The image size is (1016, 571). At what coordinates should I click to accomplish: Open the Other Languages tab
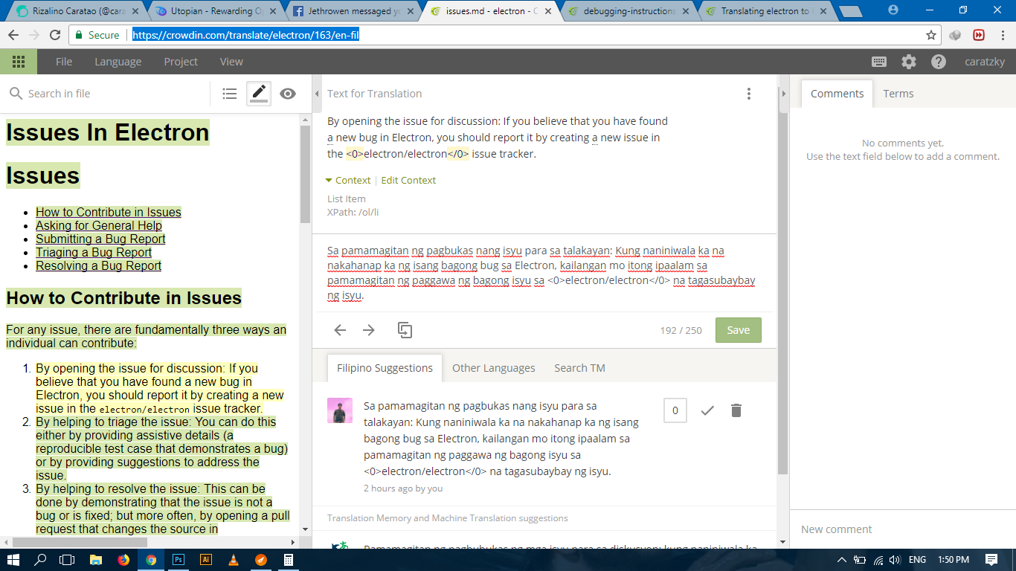494,368
